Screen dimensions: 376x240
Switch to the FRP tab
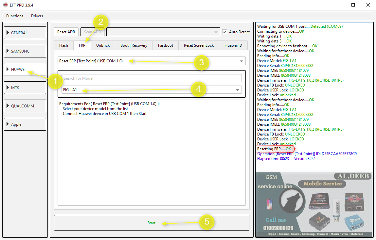point(82,45)
